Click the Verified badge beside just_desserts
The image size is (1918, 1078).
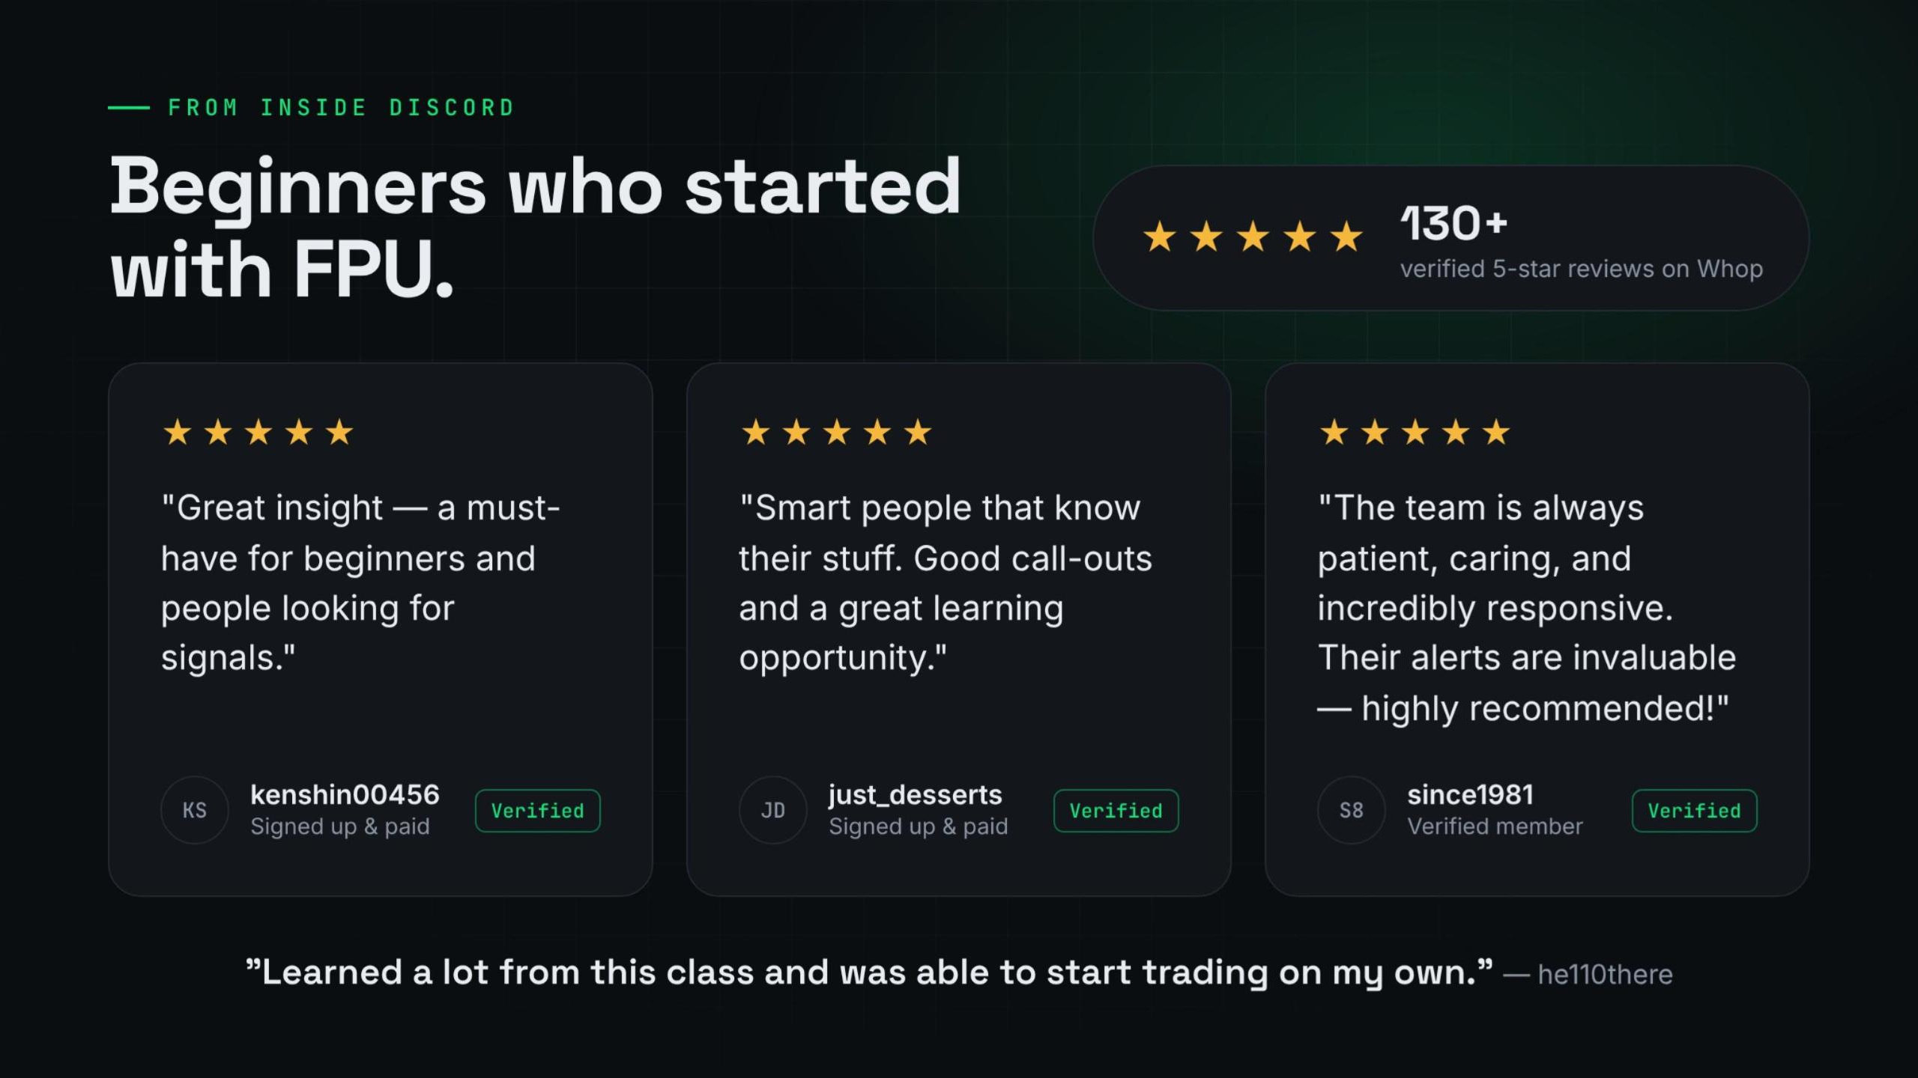pyautogui.click(x=1116, y=811)
